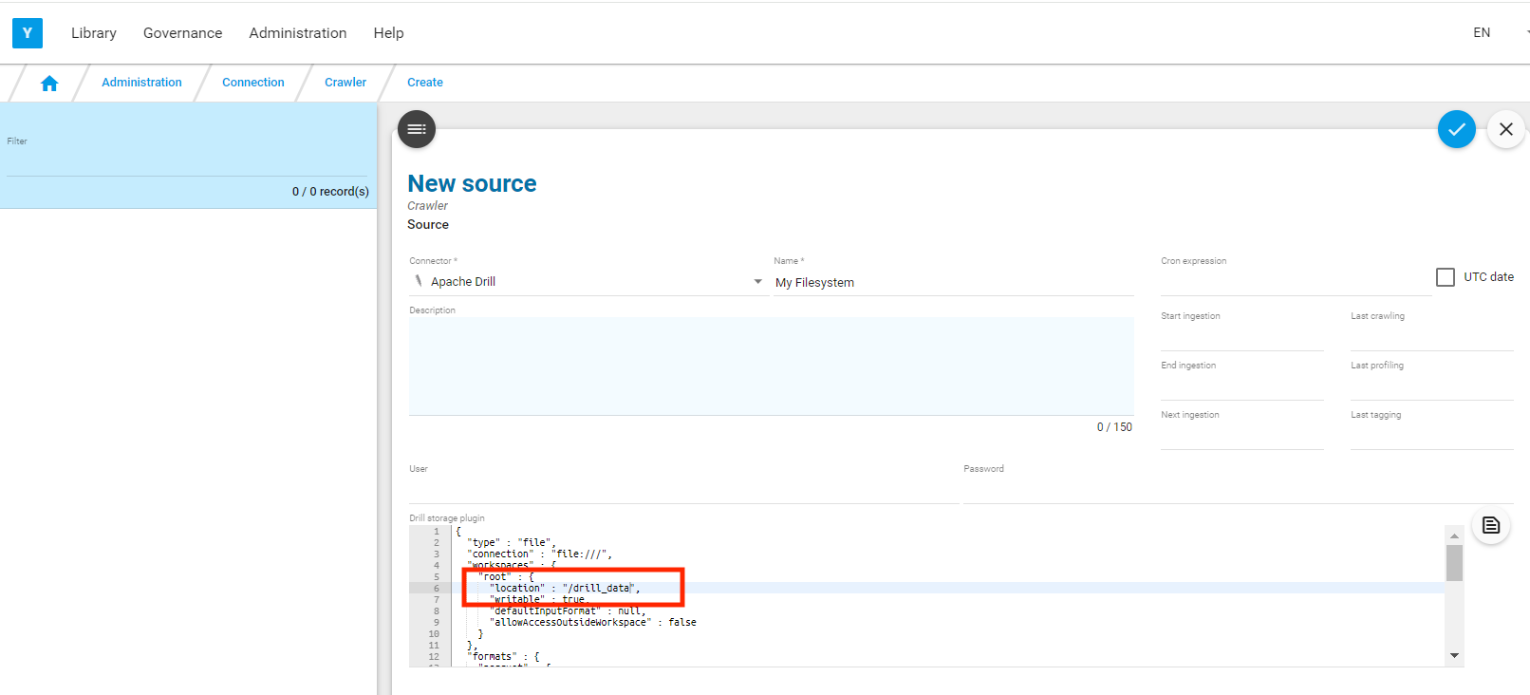The height and width of the screenshot is (695, 1530).
Task: Navigate to Administration breadcrumb
Action: (141, 83)
